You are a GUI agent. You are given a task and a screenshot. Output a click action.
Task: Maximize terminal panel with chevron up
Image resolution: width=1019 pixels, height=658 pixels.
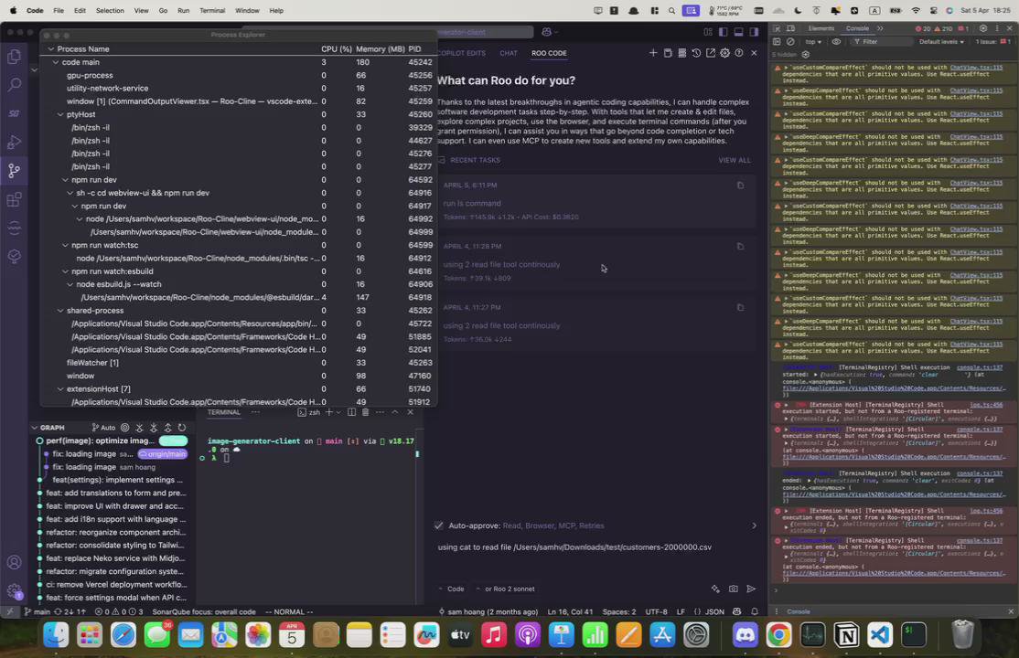click(394, 412)
